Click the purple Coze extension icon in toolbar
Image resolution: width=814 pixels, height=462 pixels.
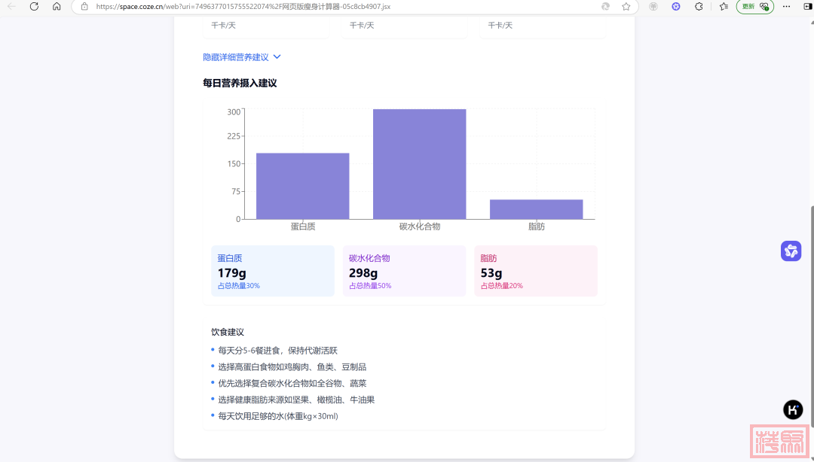click(x=676, y=6)
